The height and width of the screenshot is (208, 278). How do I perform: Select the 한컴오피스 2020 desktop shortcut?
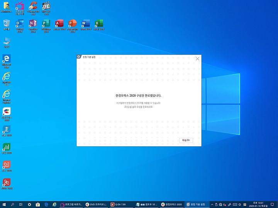[x=7, y=114]
